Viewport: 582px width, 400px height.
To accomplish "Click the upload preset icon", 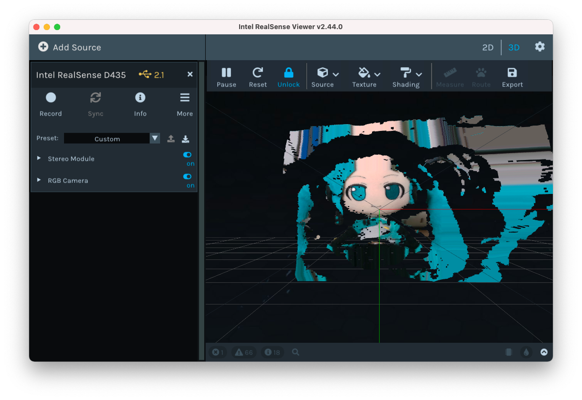I will click(x=171, y=139).
